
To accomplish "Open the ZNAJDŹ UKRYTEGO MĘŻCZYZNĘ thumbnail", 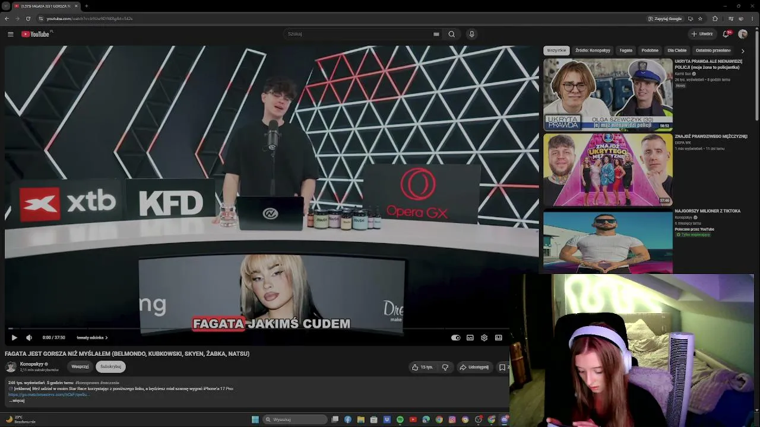I will pyautogui.click(x=608, y=170).
